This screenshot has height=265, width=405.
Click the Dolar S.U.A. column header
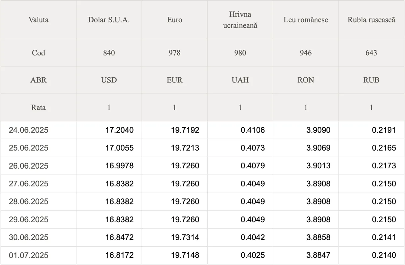tap(109, 20)
